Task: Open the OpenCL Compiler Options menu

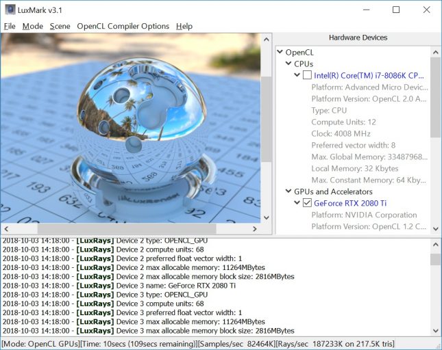Action: coord(123,26)
